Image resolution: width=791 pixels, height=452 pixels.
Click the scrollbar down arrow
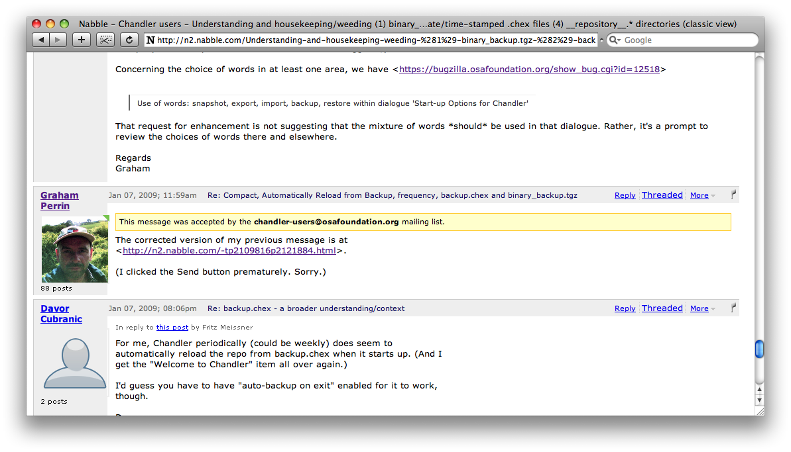[759, 400]
